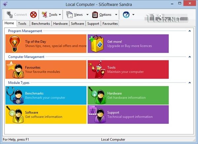Collapse the Module Types section
The width and height of the screenshot is (198, 144).
pyautogui.click(x=189, y=83)
